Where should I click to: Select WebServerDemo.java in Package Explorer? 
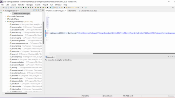click(x=21, y=14)
